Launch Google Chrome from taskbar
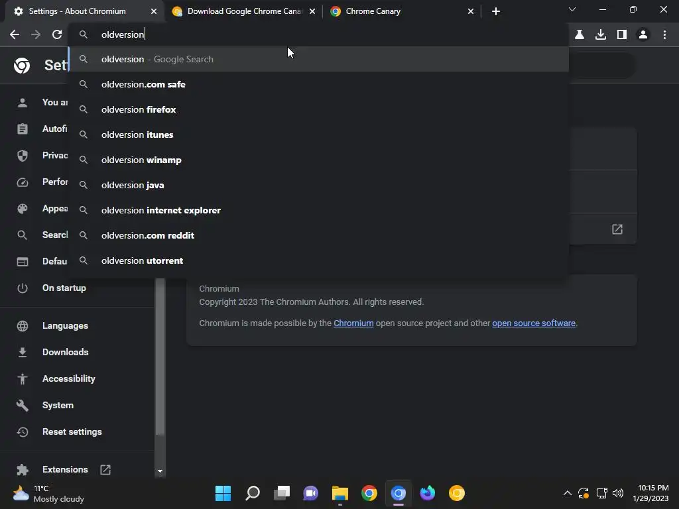This screenshot has width=679, height=509. click(369, 493)
